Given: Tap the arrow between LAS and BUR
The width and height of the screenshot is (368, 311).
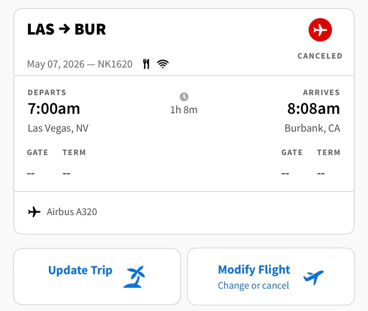Looking at the screenshot, I should 64,30.
